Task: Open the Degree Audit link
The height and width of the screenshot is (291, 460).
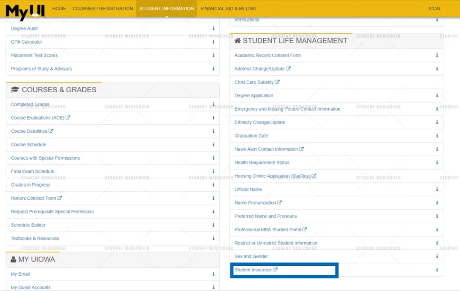Action: 24,28
